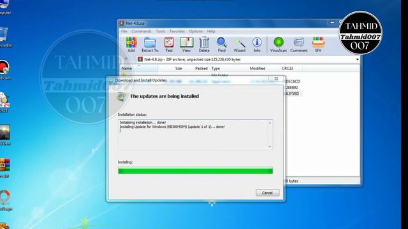
Task: Run the Test archive tool
Action: coord(169,45)
